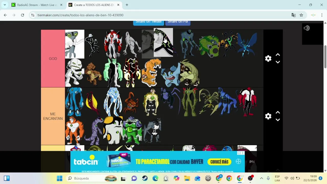Bookmark this page with star icon

tap(301, 15)
